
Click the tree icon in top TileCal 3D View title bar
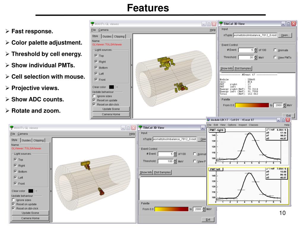(221, 24)
